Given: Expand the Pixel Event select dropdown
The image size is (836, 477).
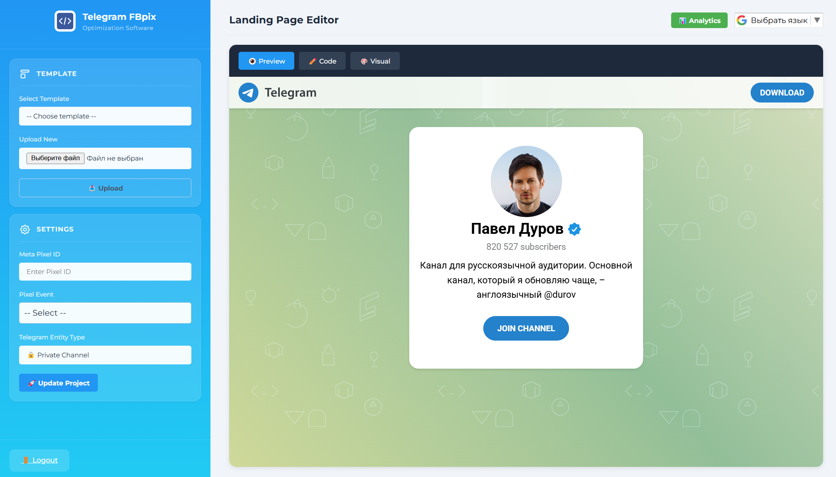Looking at the screenshot, I should [x=105, y=313].
